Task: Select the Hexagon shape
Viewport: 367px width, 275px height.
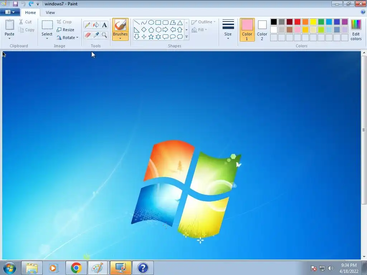Action: point(158,30)
